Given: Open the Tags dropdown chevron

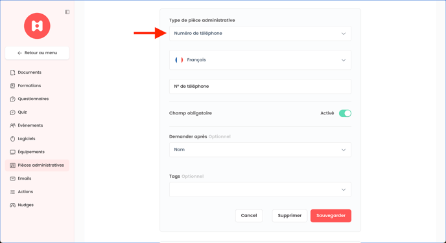Looking at the screenshot, I should pyautogui.click(x=344, y=190).
